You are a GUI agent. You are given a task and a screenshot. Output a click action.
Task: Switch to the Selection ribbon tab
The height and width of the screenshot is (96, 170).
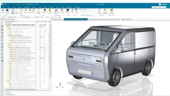(x=51, y=7)
